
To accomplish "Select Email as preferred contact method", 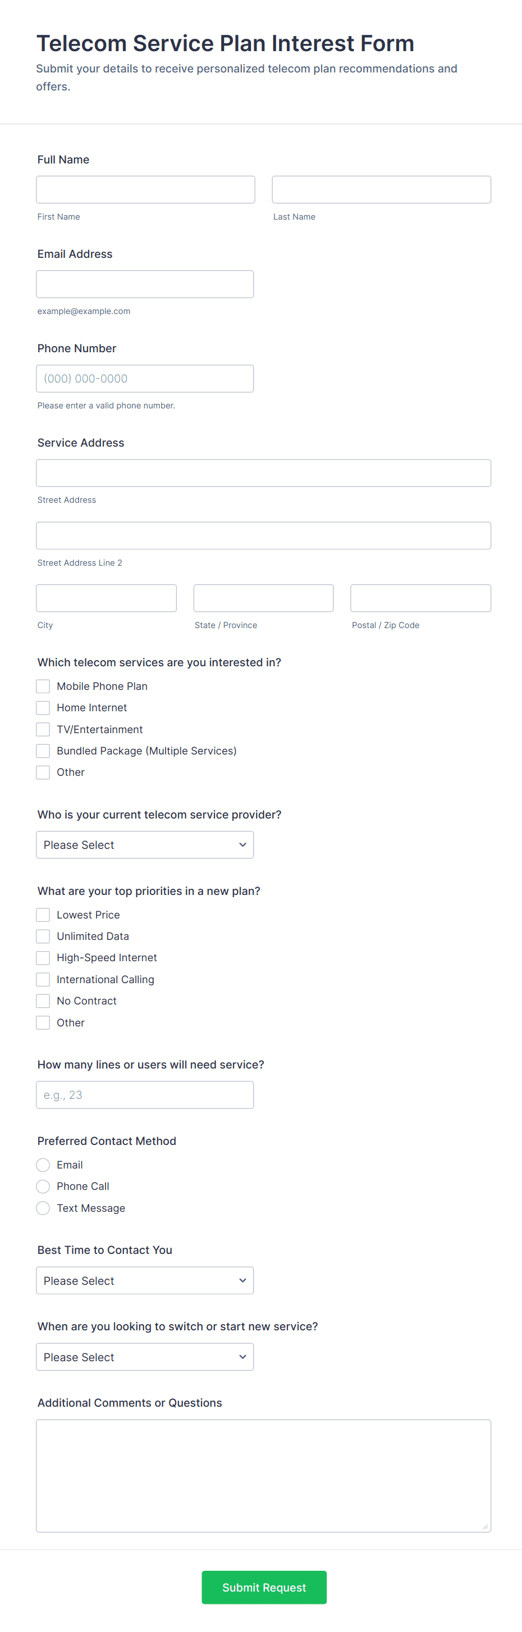I will coord(43,1165).
